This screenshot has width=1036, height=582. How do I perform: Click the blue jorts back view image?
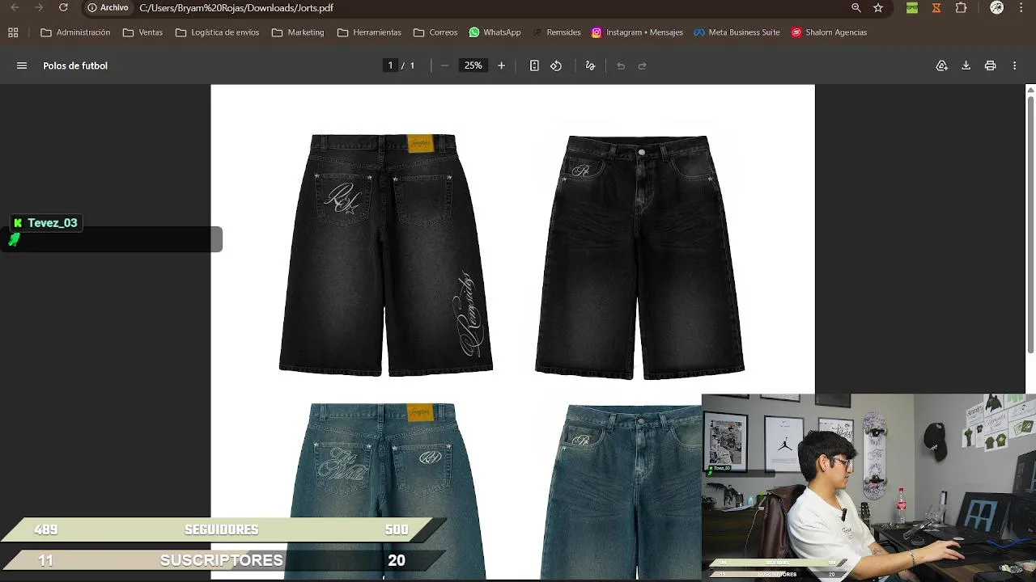385,491
